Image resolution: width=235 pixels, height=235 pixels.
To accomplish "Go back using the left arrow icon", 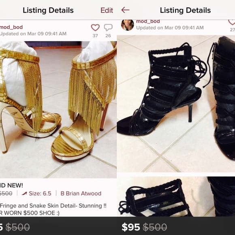I will click(125, 10).
